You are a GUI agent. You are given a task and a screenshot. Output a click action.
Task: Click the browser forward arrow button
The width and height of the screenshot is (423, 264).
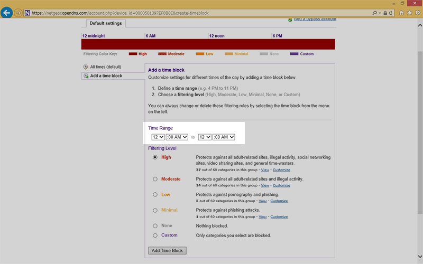19,12
